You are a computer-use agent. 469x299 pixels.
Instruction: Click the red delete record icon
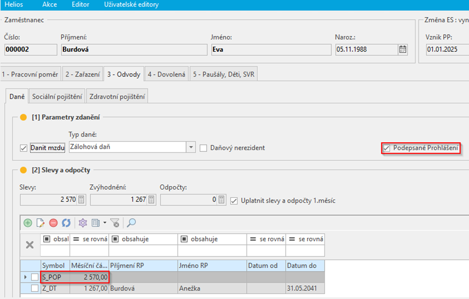coord(53,223)
